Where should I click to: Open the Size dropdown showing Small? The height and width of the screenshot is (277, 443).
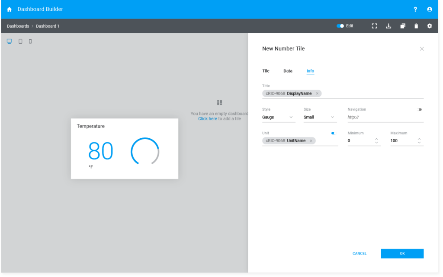pyautogui.click(x=320, y=117)
